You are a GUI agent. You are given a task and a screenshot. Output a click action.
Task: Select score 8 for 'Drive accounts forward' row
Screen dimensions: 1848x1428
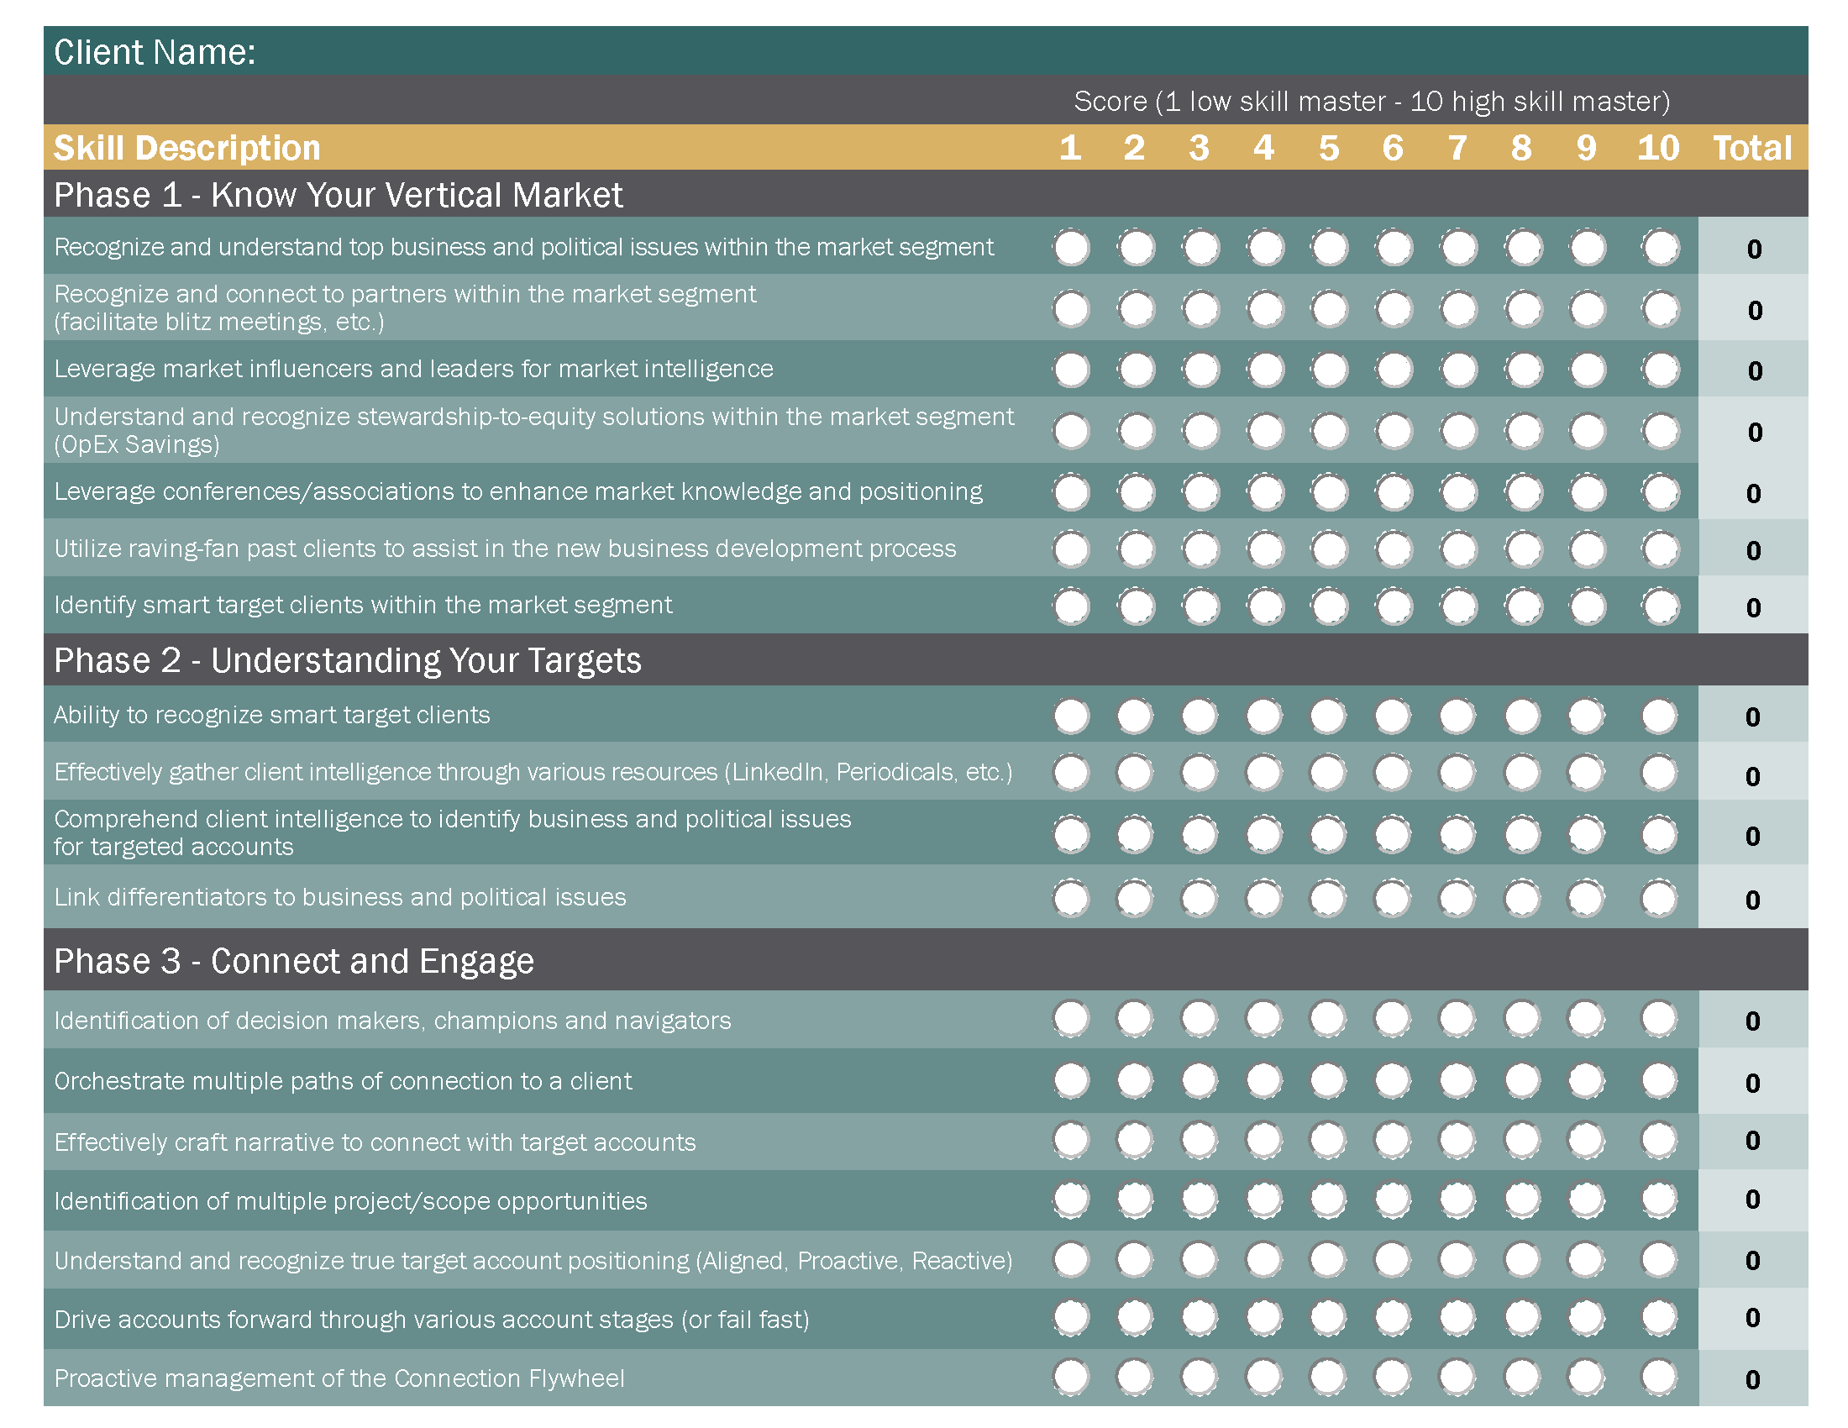click(x=1522, y=1318)
